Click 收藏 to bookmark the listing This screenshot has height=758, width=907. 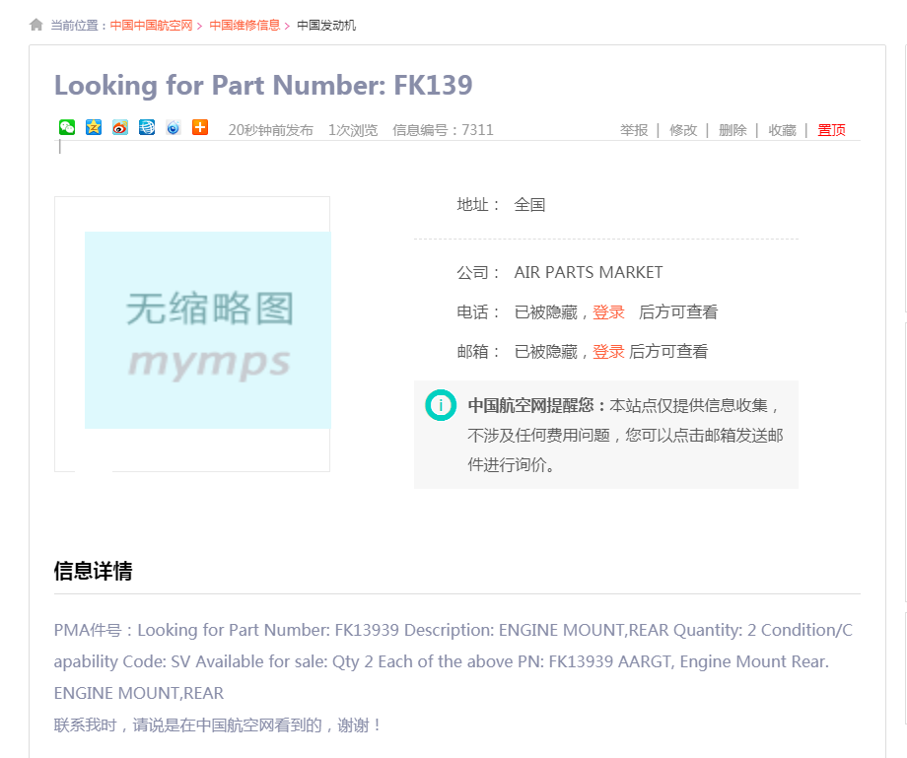click(782, 130)
